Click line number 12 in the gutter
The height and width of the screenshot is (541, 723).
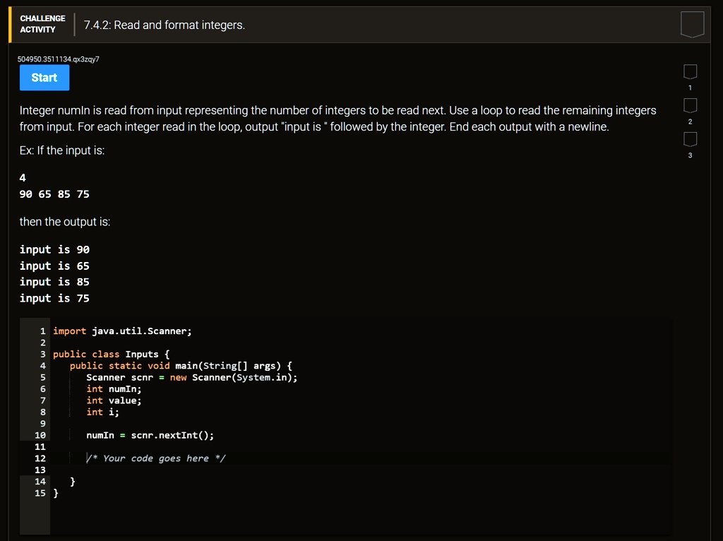[x=40, y=458]
